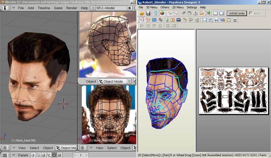Select the orange T text tool

(172, 20)
